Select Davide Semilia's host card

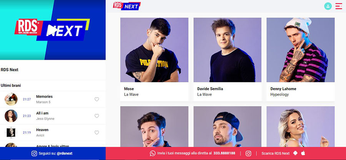228,59
